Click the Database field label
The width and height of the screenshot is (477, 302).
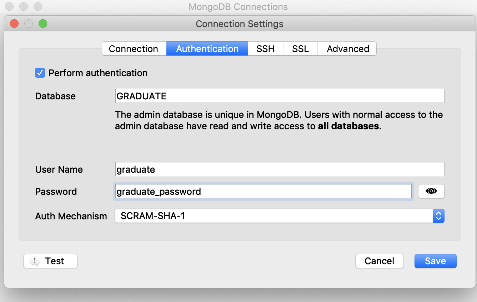click(55, 96)
